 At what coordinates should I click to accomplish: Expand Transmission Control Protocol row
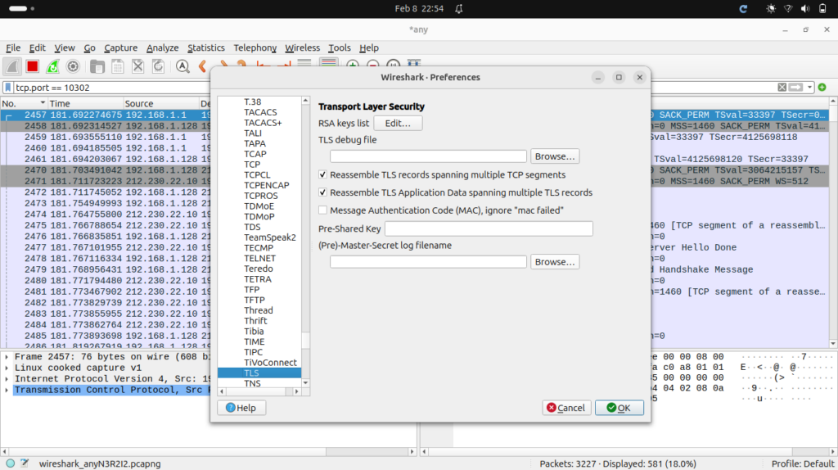click(7, 391)
